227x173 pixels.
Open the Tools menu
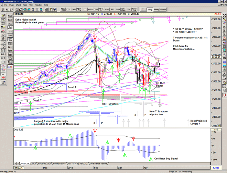(25, 5)
